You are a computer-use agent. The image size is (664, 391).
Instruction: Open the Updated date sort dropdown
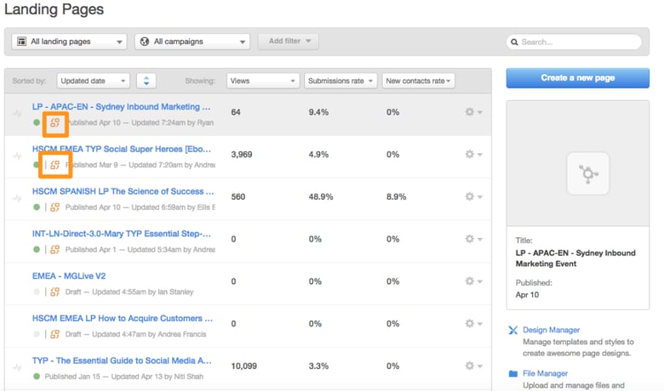[93, 81]
